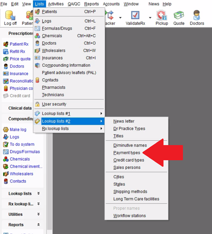Viewport: 212px width, 234px height.
Task: Click the Doctors toolbar icon
Action: (197, 18)
